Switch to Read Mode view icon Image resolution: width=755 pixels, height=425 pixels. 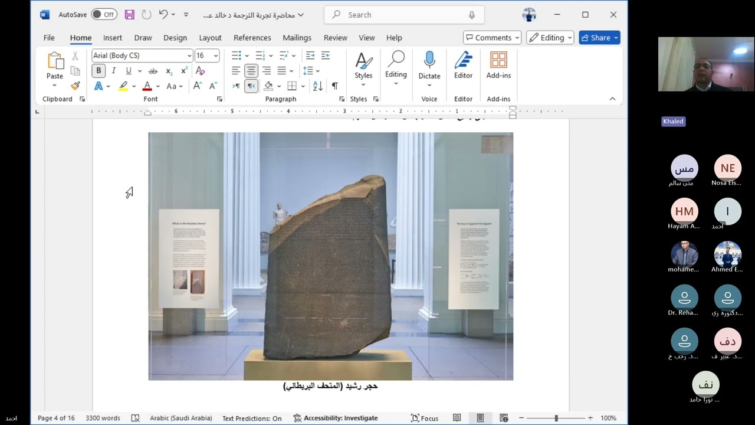coord(457,418)
